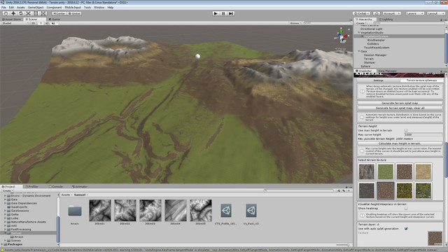
Task: Select the yellow-flower terrain texture swatch
Action: click(405, 190)
